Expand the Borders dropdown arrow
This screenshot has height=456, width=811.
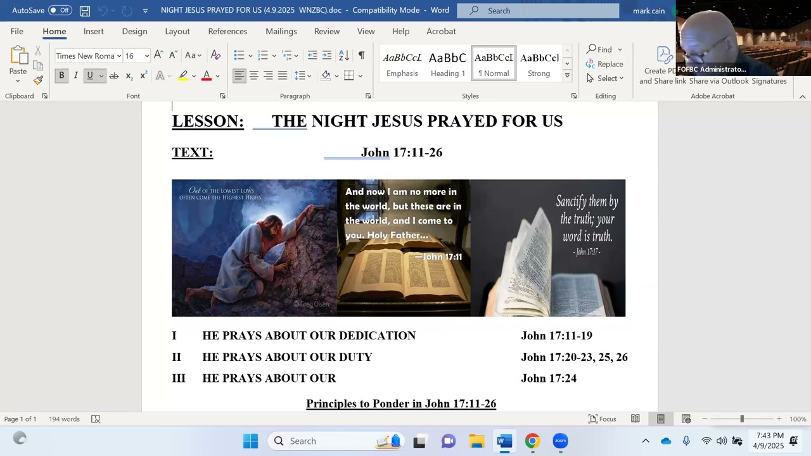[360, 76]
